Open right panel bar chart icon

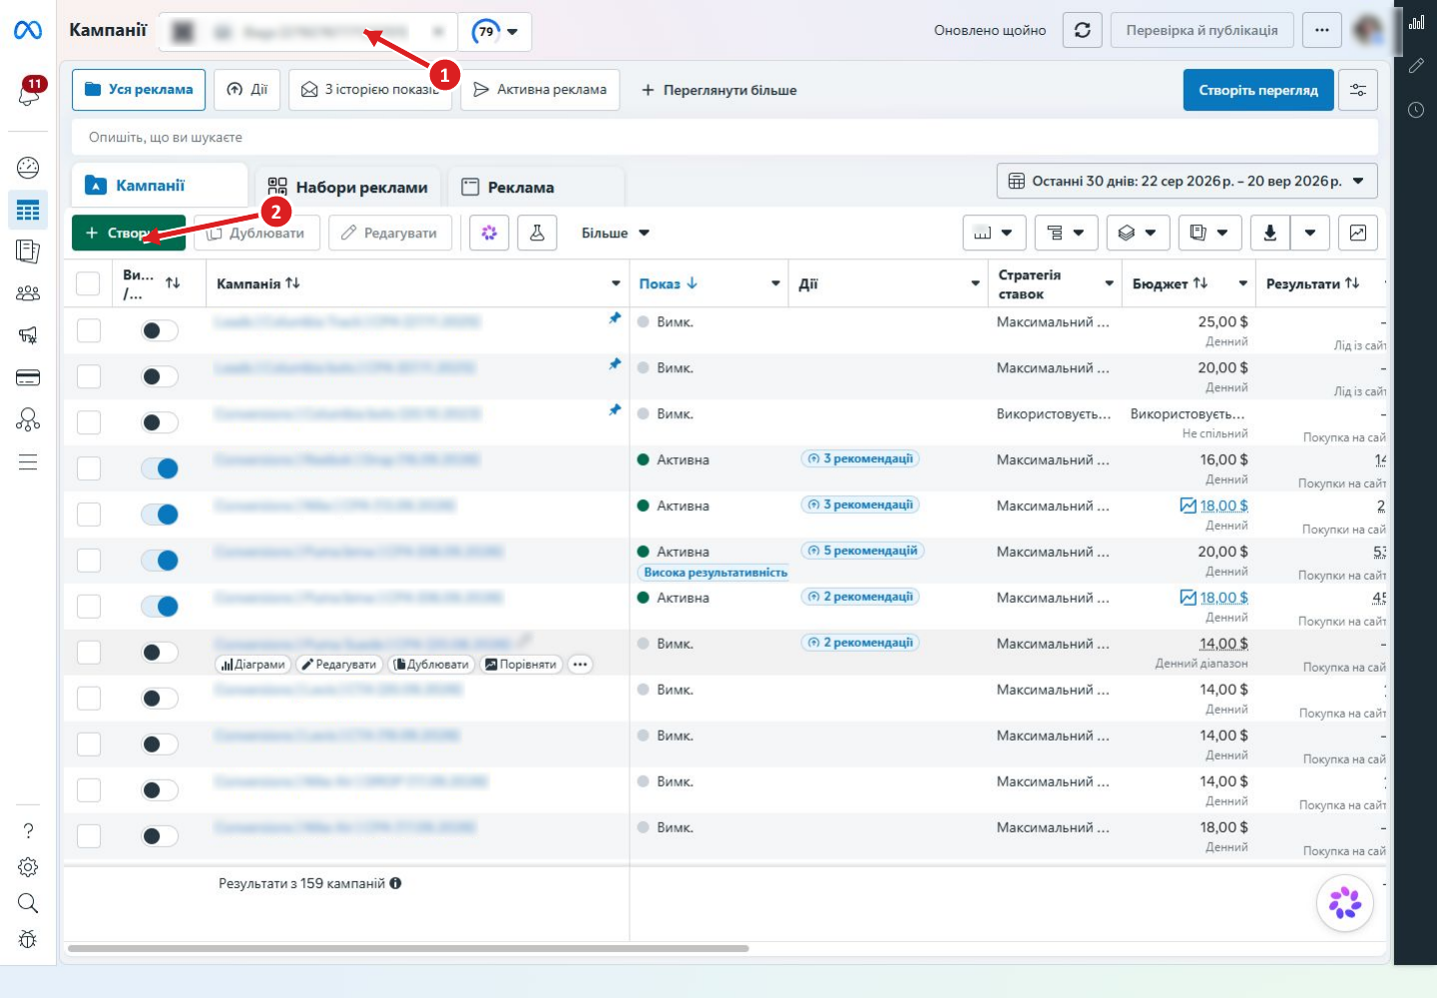(x=1416, y=21)
